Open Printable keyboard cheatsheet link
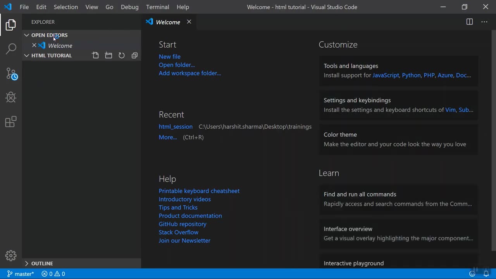Screen dimensions: 496x279 [x=199, y=191]
